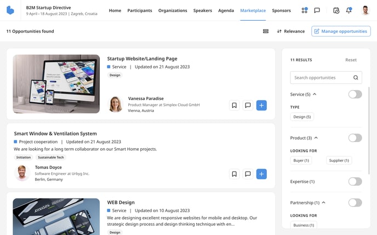
Task: Go to the Home tab
Action: point(115,10)
